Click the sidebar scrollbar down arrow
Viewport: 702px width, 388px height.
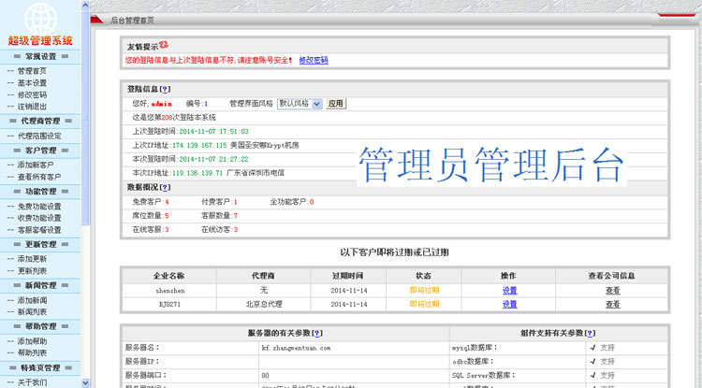pyautogui.click(x=85, y=382)
